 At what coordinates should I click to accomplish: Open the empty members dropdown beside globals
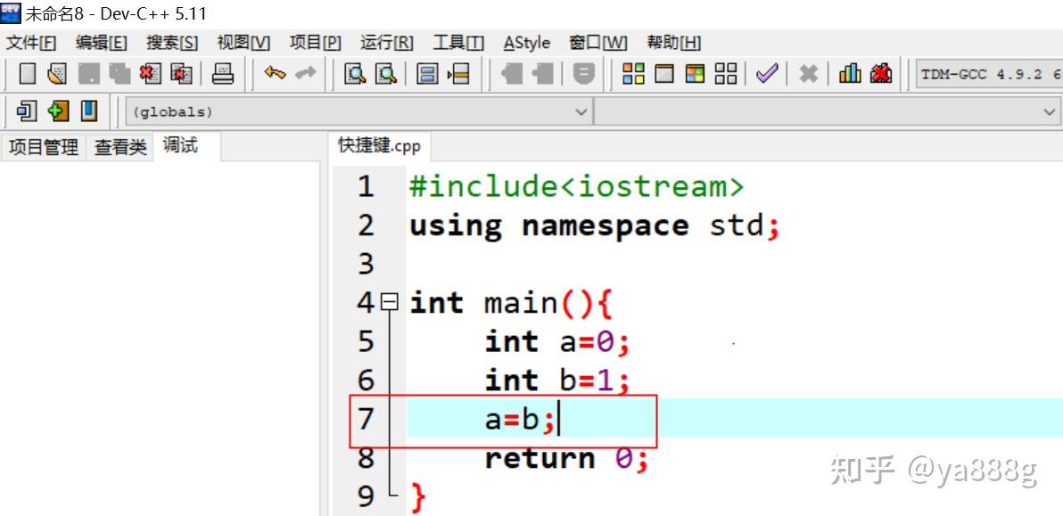pyautogui.click(x=827, y=111)
